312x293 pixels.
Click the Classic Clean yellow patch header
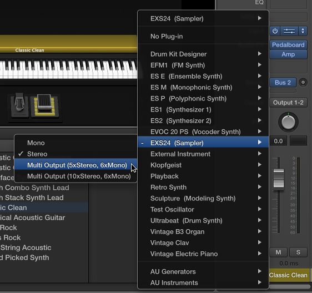pyautogui.click(x=69, y=44)
